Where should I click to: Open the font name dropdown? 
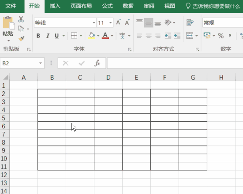click(94, 23)
